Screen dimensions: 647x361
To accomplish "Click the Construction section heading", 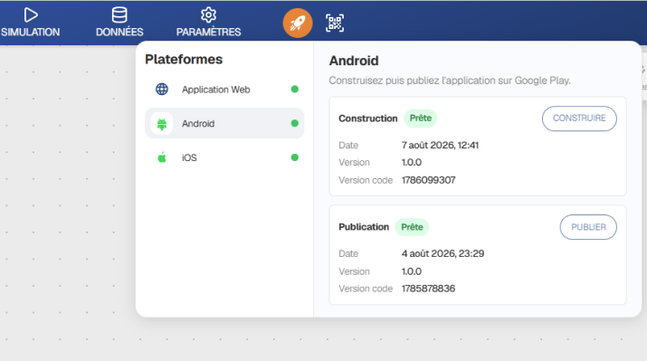I will coord(368,119).
